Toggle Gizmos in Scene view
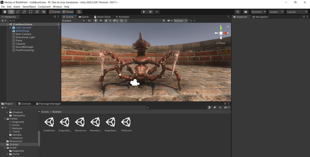Screen dimensions: 310x157 (x=178, y=21)
